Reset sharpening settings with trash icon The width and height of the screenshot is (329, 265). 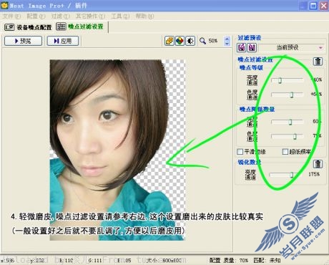tap(318, 164)
